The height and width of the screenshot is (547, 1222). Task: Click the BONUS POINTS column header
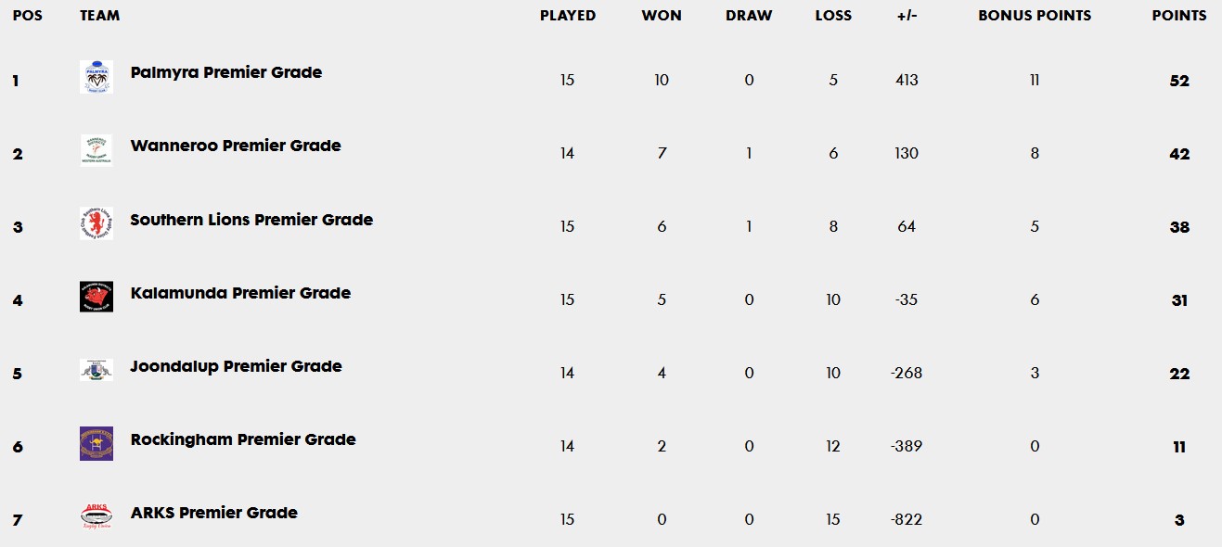(1035, 16)
